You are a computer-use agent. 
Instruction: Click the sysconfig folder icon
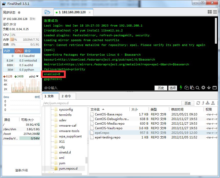[56, 109]
